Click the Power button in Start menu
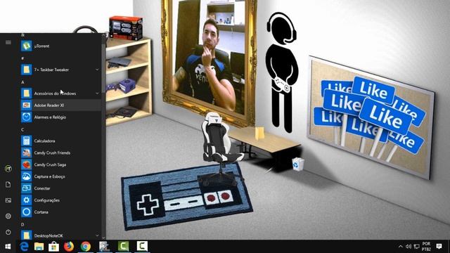This screenshot has width=450, height=253. coord(8,232)
